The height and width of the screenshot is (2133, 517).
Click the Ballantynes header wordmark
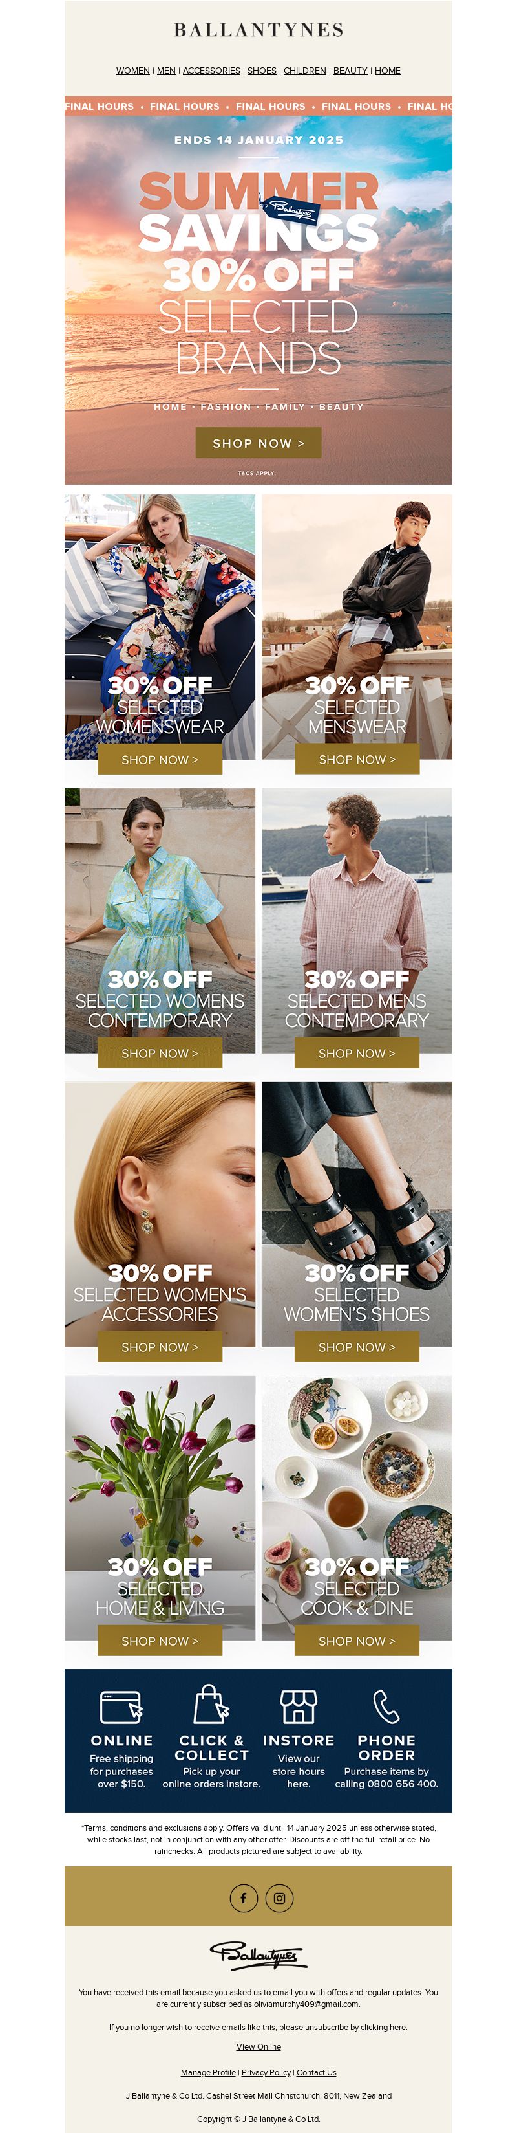tap(259, 30)
